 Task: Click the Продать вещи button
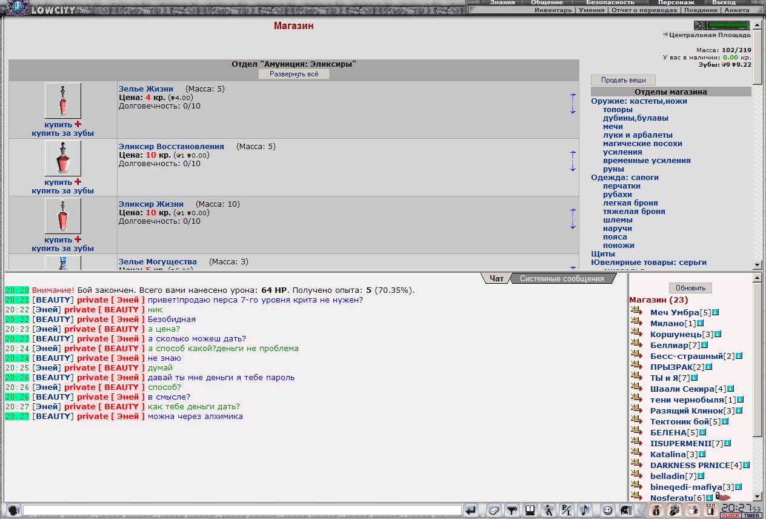point(623,80)
